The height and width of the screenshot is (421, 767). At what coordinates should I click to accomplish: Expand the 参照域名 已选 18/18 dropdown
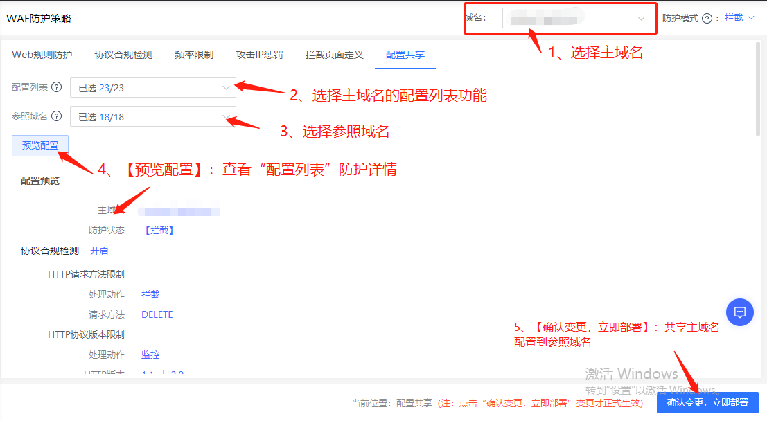153,117
